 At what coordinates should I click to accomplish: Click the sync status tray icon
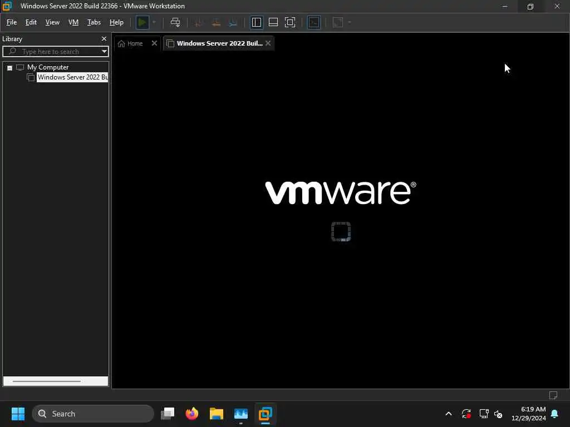pos(466,414)
